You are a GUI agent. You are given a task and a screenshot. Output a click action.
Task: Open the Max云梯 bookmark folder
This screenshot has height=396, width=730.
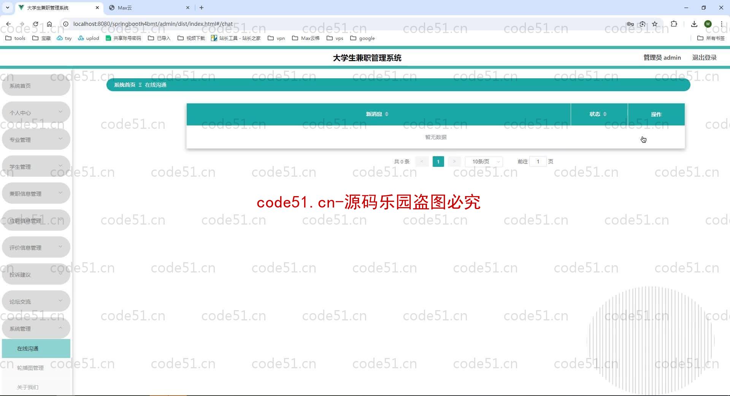coord(306,38)
